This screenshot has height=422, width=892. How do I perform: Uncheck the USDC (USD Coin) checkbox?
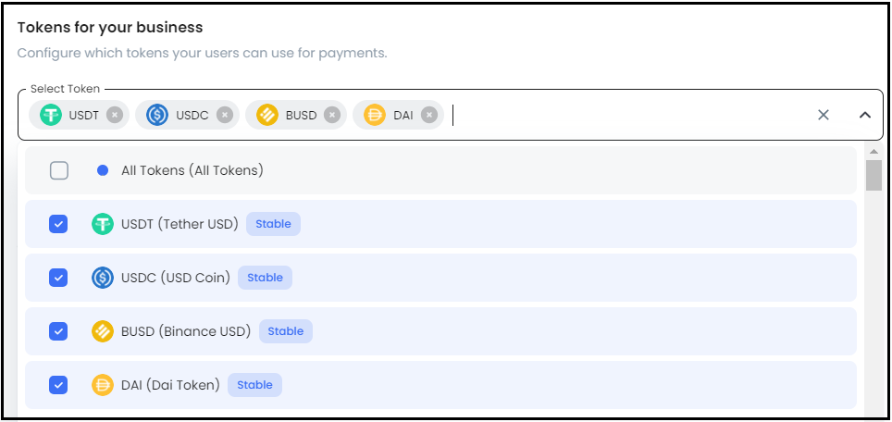pos(58,278)
